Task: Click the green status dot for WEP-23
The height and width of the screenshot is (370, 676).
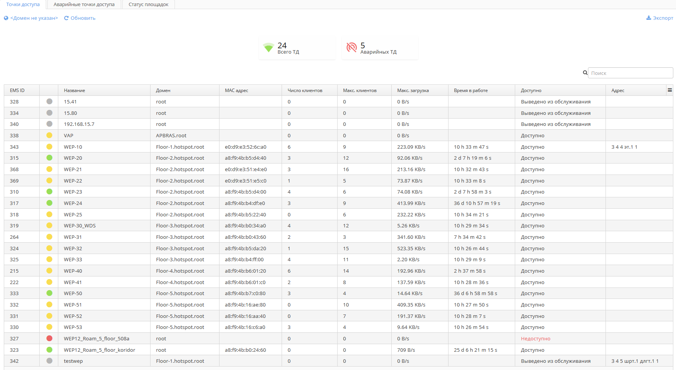Action: 49,192
